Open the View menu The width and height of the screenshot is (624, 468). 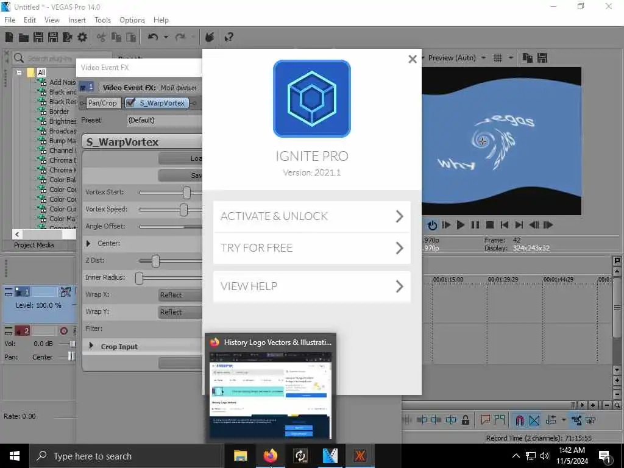pos(52,20)
